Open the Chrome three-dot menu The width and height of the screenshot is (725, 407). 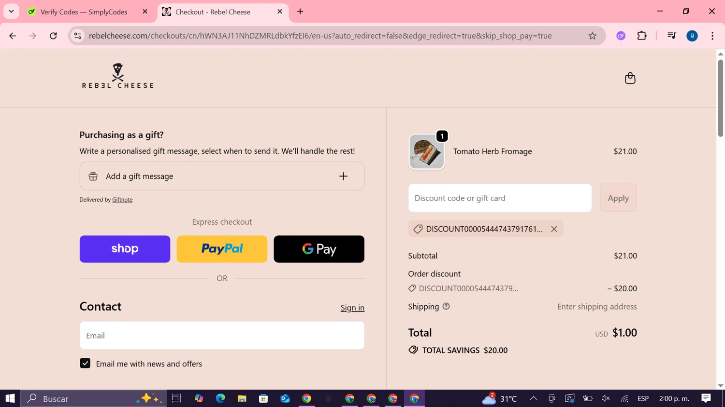[x=712, y=36]
